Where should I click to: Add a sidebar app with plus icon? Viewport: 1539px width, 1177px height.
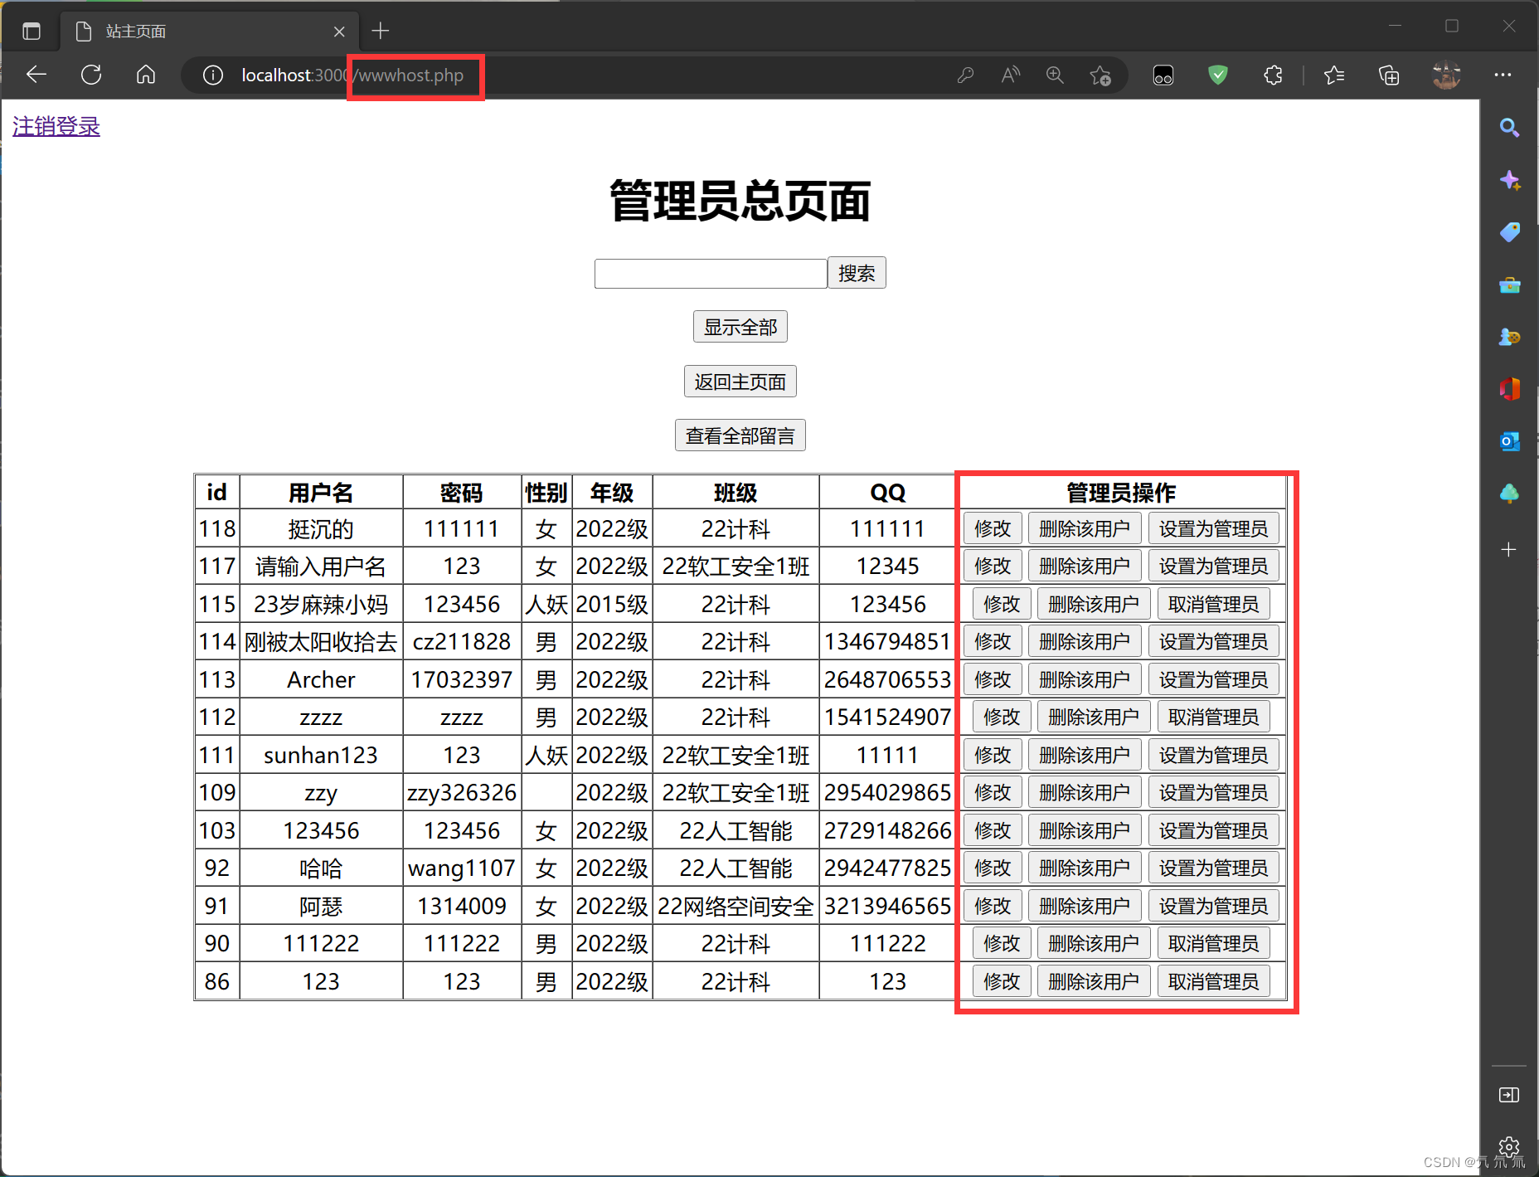(x=1509, y=549)
